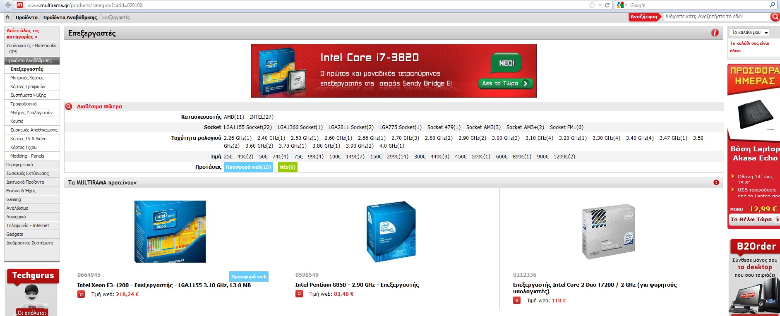Image resolution: width=780 pixels, height=316 pixels.
Task: Open the Intel Xeon box product image
Action: 170,232
